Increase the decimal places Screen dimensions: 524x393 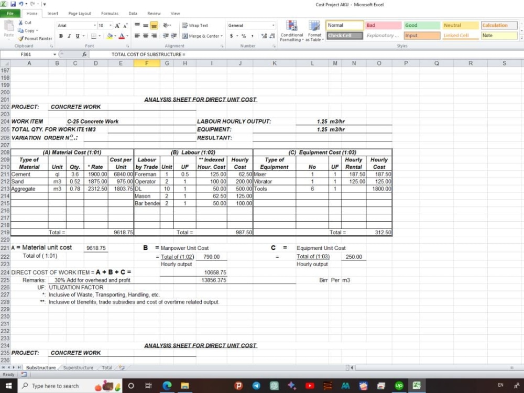pos(264,36)
